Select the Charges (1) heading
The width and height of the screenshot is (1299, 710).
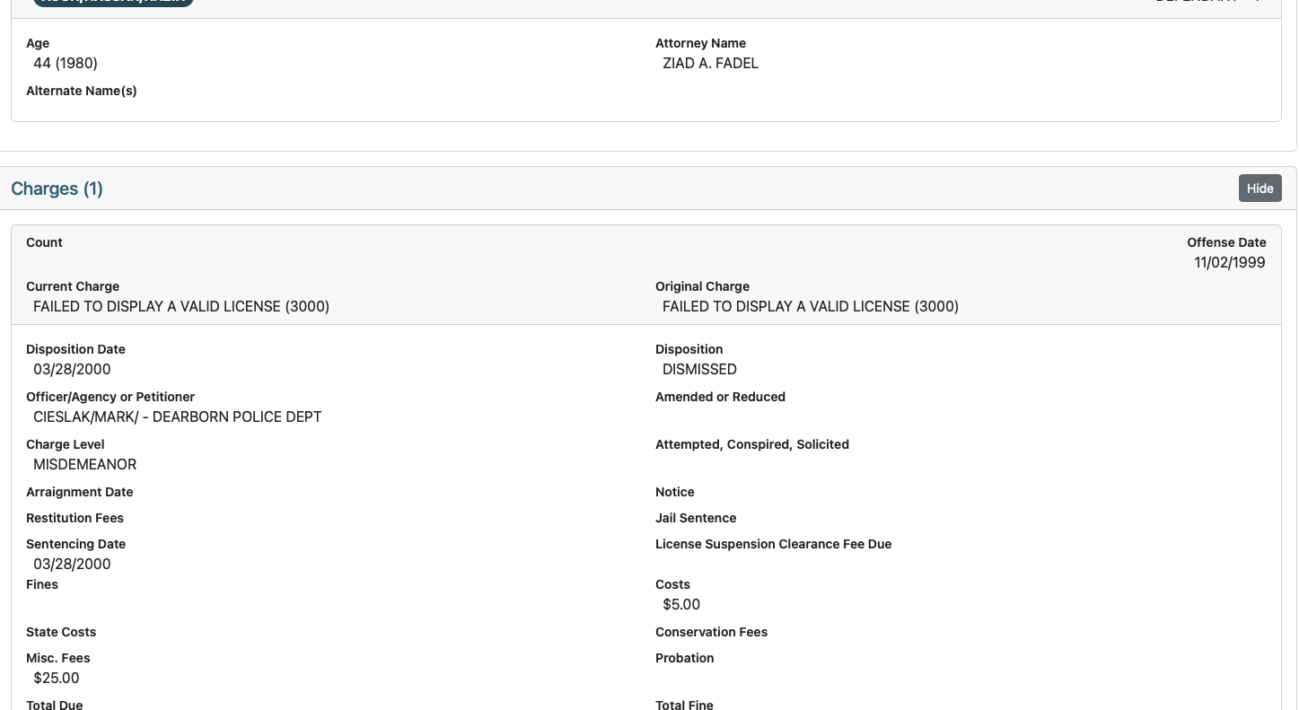pyautogui.click(x=57, y=188)
